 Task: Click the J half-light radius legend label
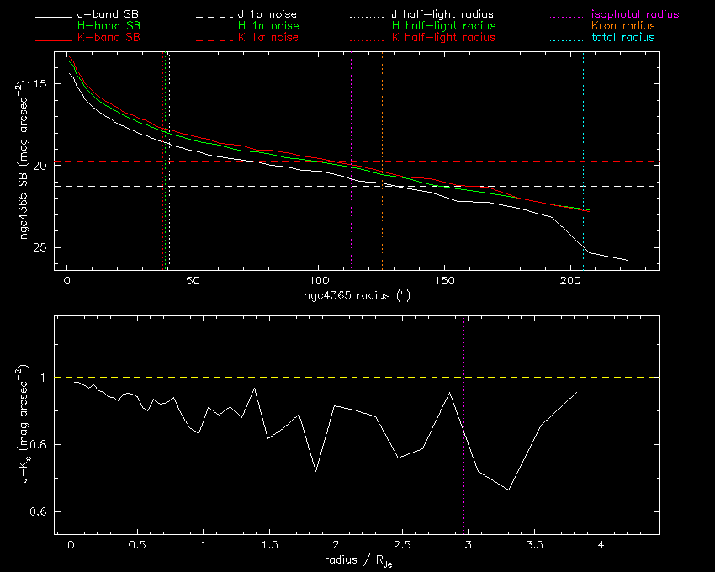[x=443, y=15]
